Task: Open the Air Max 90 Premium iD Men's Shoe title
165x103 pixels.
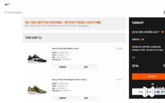Action: click(x=69, y=80)
